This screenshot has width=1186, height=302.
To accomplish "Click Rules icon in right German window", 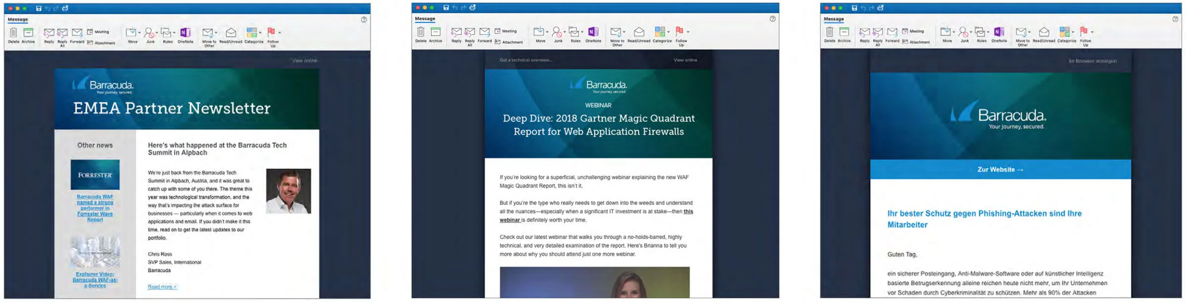I will coord(979,32).
